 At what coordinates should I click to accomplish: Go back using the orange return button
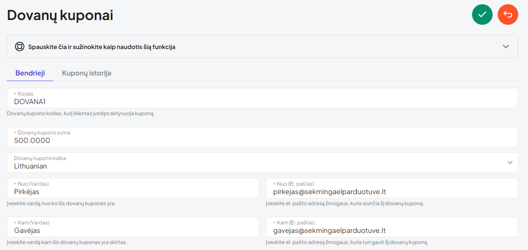pyautogui.click(x=508, y=15)
